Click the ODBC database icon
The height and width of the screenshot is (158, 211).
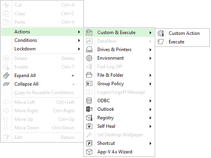pyautogui.click(x=89, y=101)
